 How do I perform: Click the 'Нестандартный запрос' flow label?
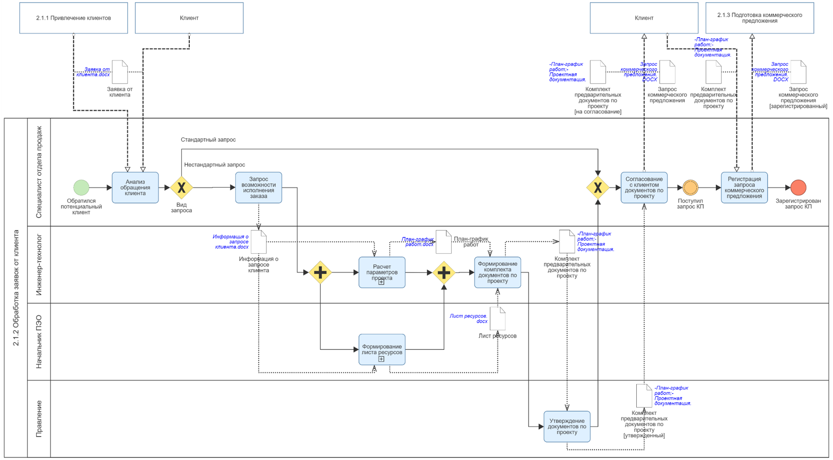(215, 165)
